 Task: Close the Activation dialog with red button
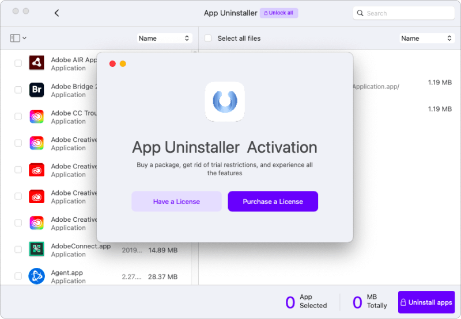pos(112,64)
